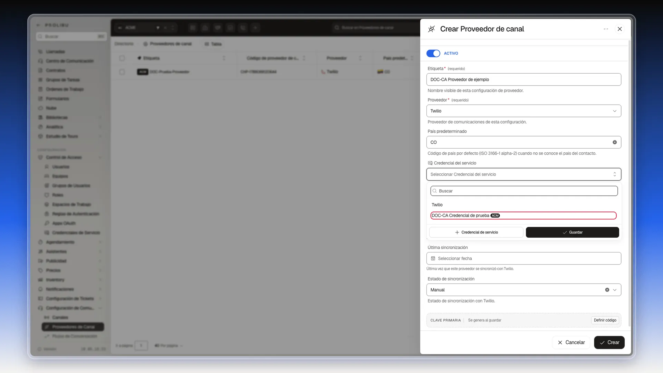Check the DOC-Prueba-Proveedor row checkbox
663x373 pixels.
pos(122,72)
